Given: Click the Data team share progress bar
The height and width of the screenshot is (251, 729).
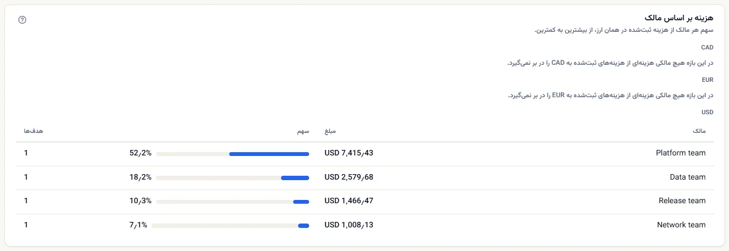Looking at the screenshot, I should point(233,178).
